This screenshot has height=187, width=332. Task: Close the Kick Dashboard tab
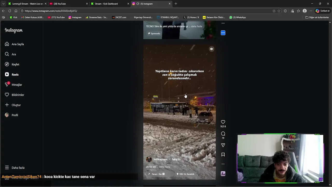click(128, 4)
